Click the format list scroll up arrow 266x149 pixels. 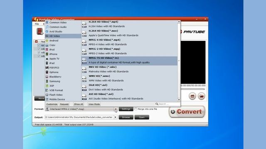(179, 22)
